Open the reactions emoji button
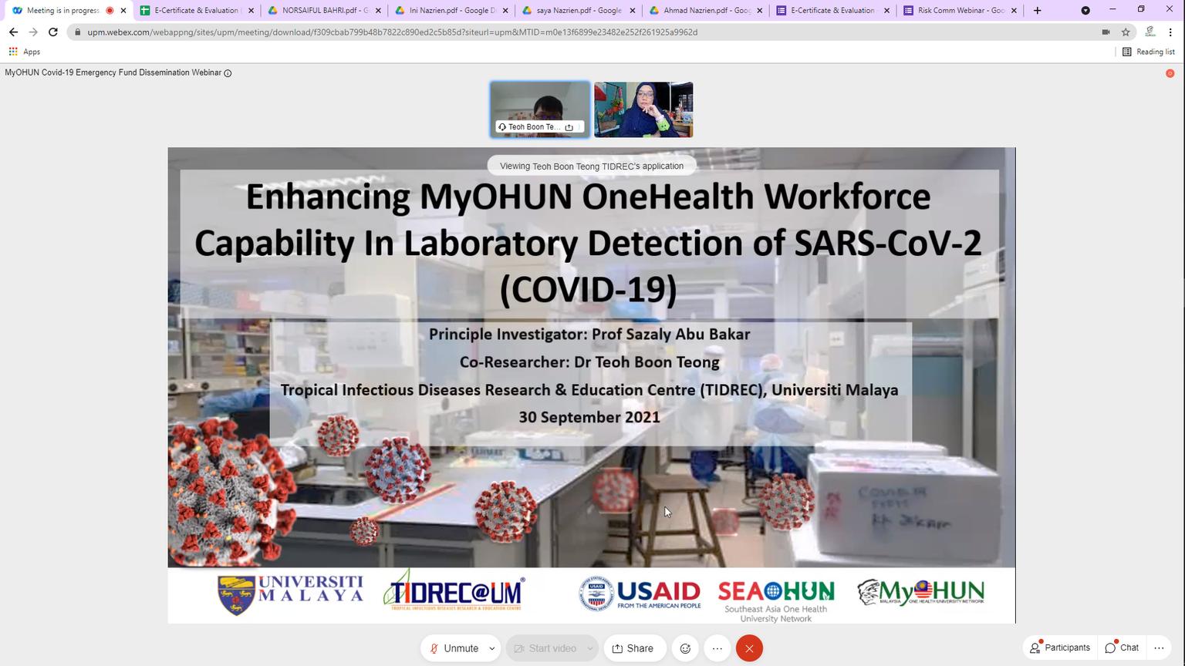The image size is (1185, 666). 685,648
